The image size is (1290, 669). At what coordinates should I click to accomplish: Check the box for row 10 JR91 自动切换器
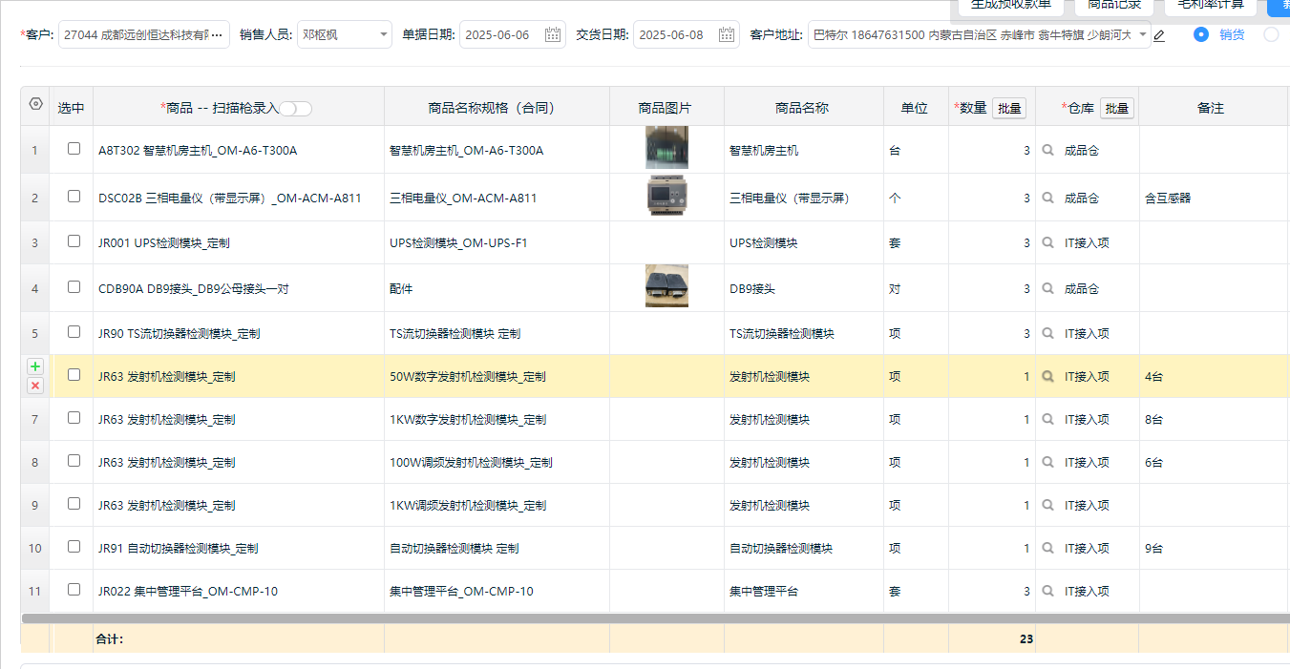[74, 547]
